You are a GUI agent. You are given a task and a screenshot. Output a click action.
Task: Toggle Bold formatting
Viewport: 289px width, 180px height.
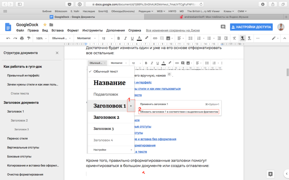[x=118, y=38]
